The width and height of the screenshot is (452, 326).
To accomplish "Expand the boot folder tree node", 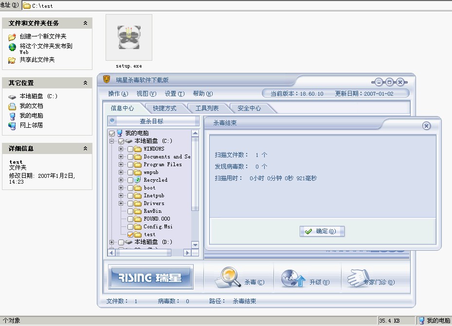I will pyautogui.click(x=121, y=188).
